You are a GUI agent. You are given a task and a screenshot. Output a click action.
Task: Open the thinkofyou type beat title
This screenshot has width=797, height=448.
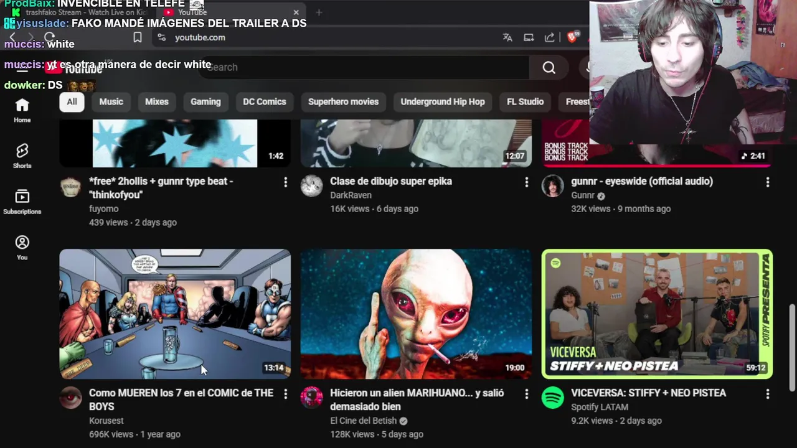161,188
